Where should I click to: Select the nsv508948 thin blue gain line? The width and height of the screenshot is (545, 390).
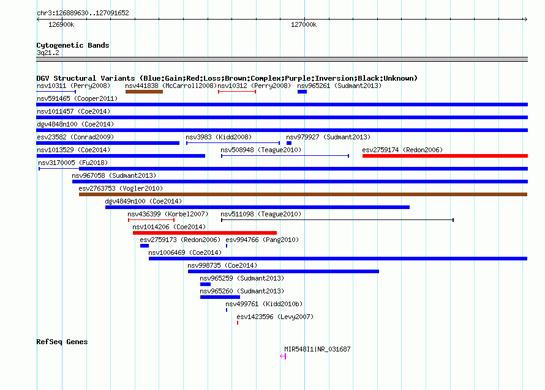[285, 156]
